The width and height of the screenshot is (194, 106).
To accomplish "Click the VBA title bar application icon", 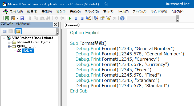I will tap(5, 4).
